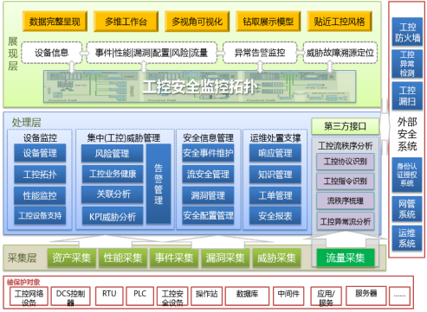Select the 数据库 protected object box
This screenshot has height=312, width=427.
tap(247, 296)
